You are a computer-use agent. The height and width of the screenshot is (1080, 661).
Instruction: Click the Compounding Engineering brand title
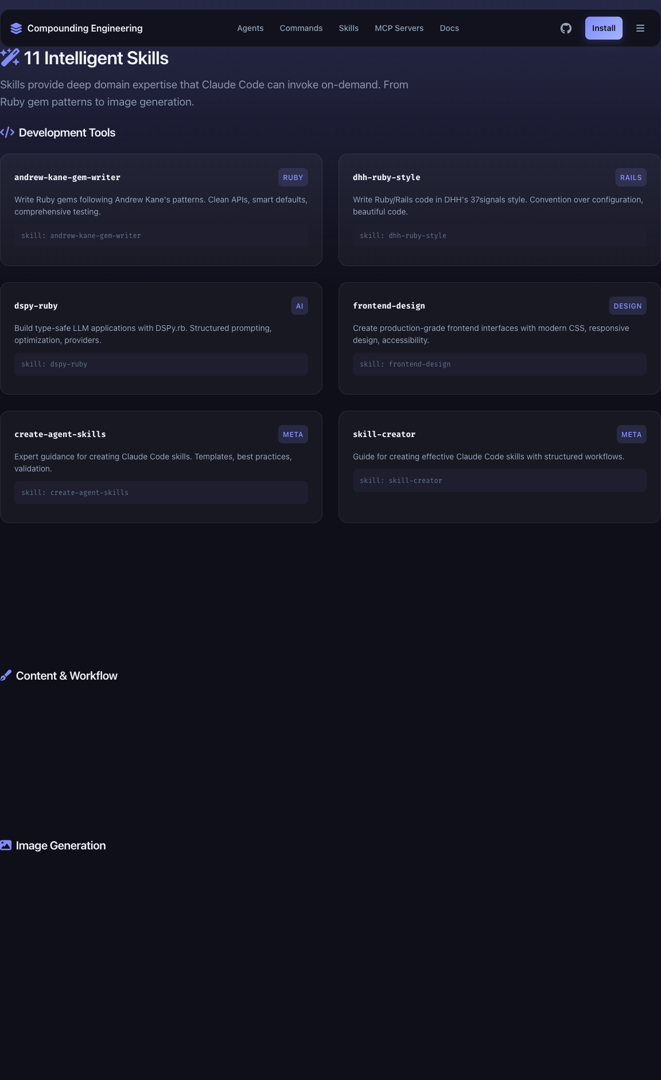tap(85, 28)
